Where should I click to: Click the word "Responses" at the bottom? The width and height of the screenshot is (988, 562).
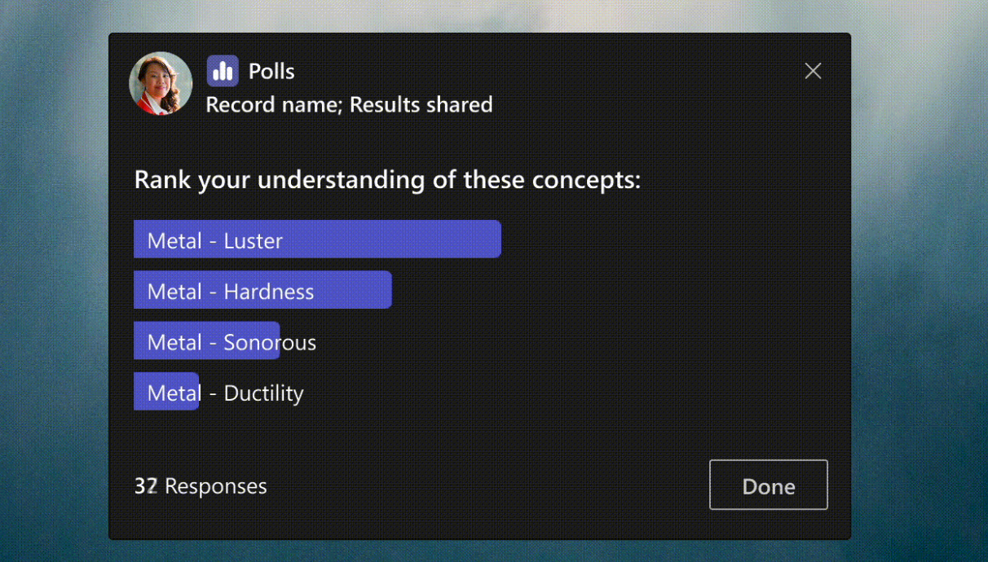click(215, 486)
